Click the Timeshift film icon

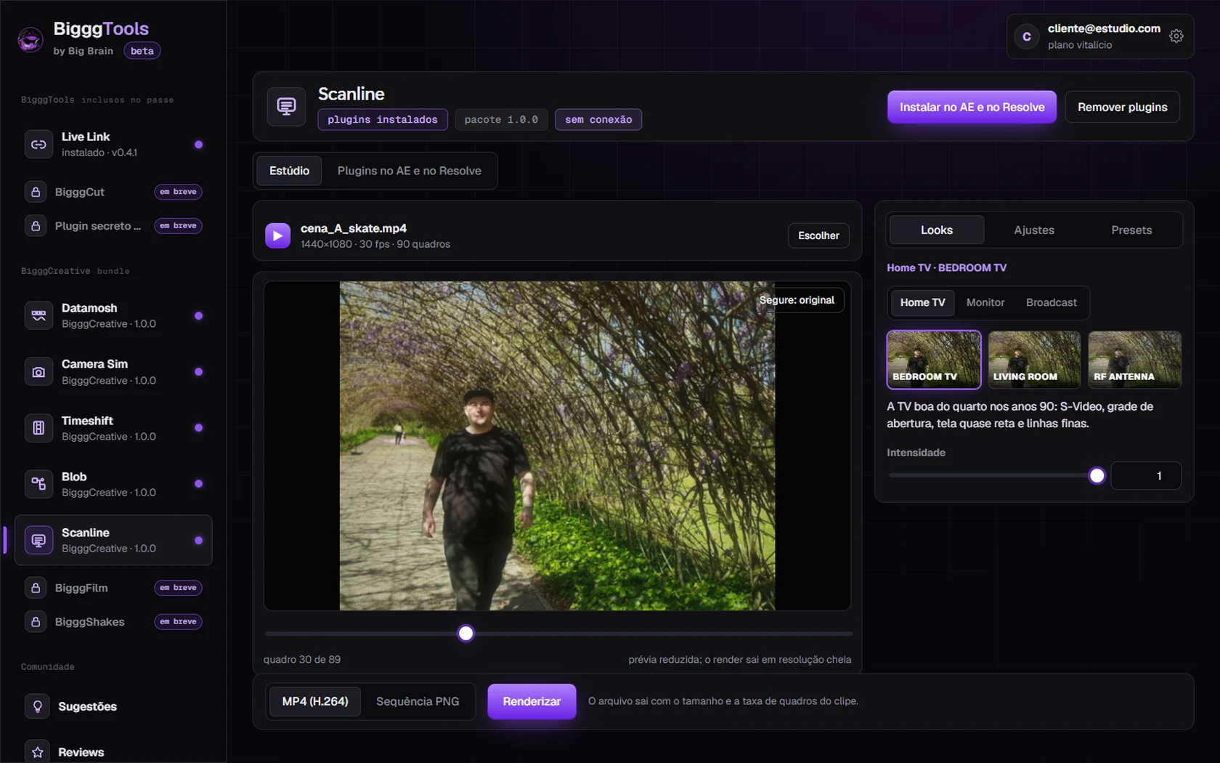38,428
